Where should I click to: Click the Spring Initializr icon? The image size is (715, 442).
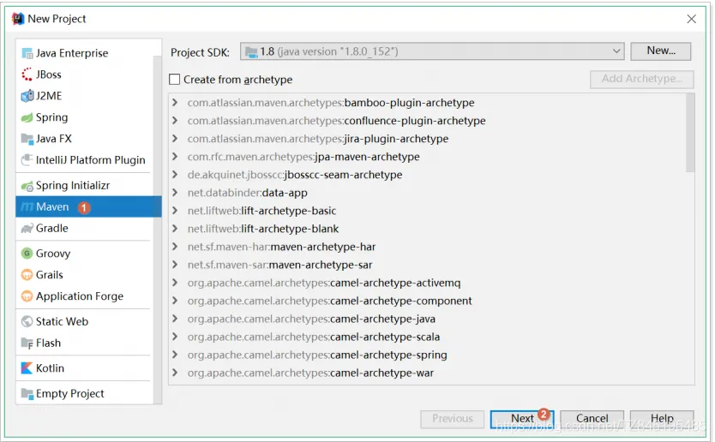click(27, 186)
